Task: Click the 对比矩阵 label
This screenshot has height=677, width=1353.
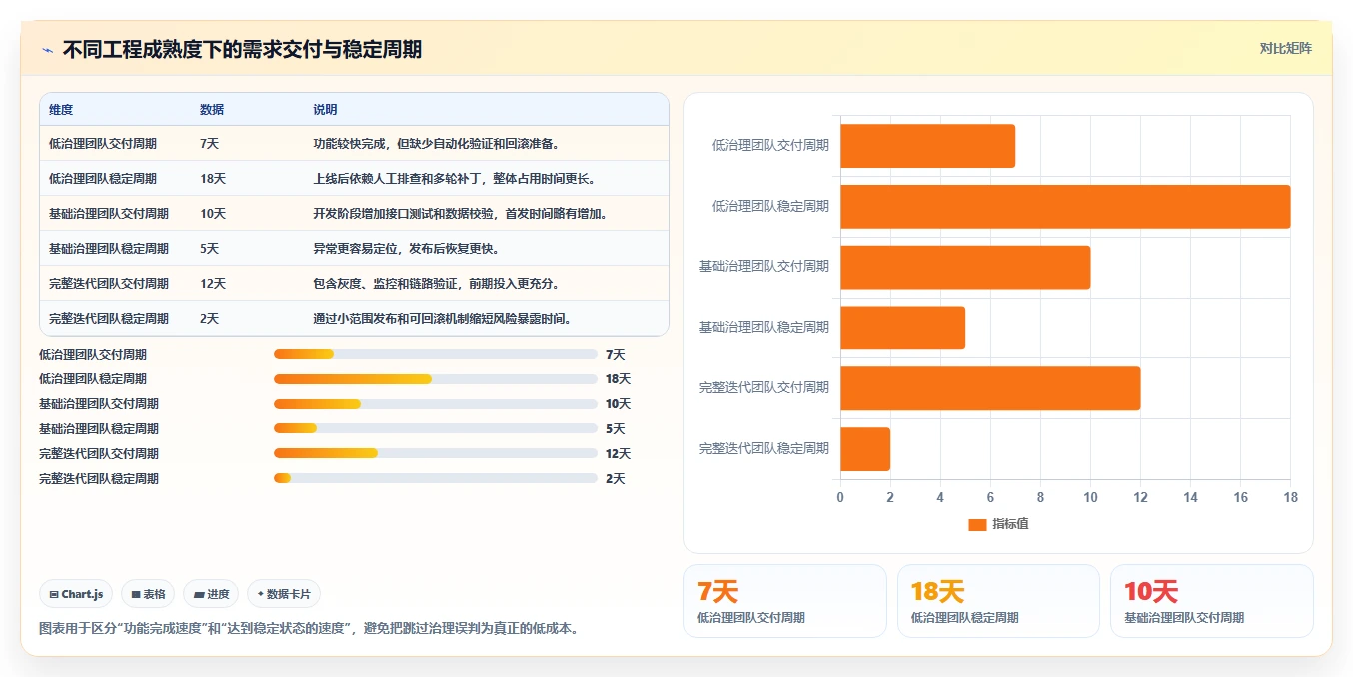Action: coord(1285,48)
